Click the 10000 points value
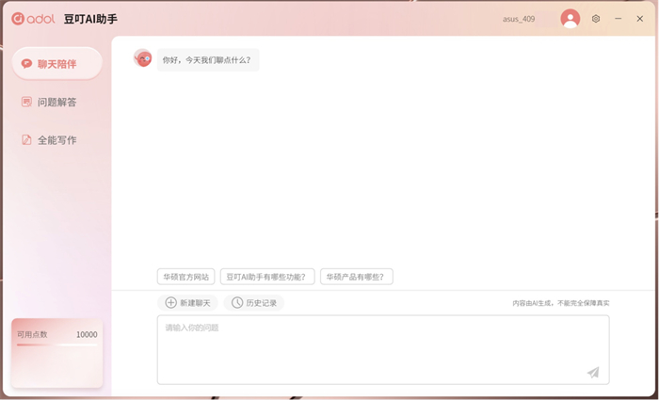This screenshot has width=659, height=400. 87,334
